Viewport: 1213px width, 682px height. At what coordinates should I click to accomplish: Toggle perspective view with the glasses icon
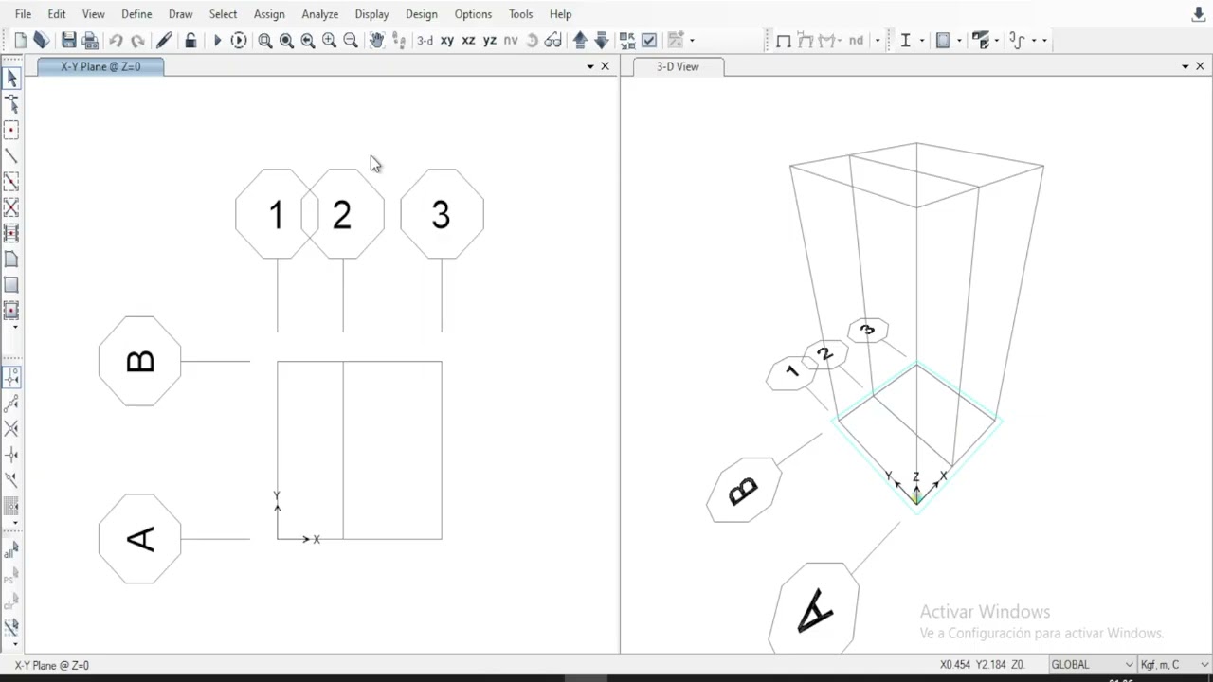pyautogui.click(x=553, y=40)
